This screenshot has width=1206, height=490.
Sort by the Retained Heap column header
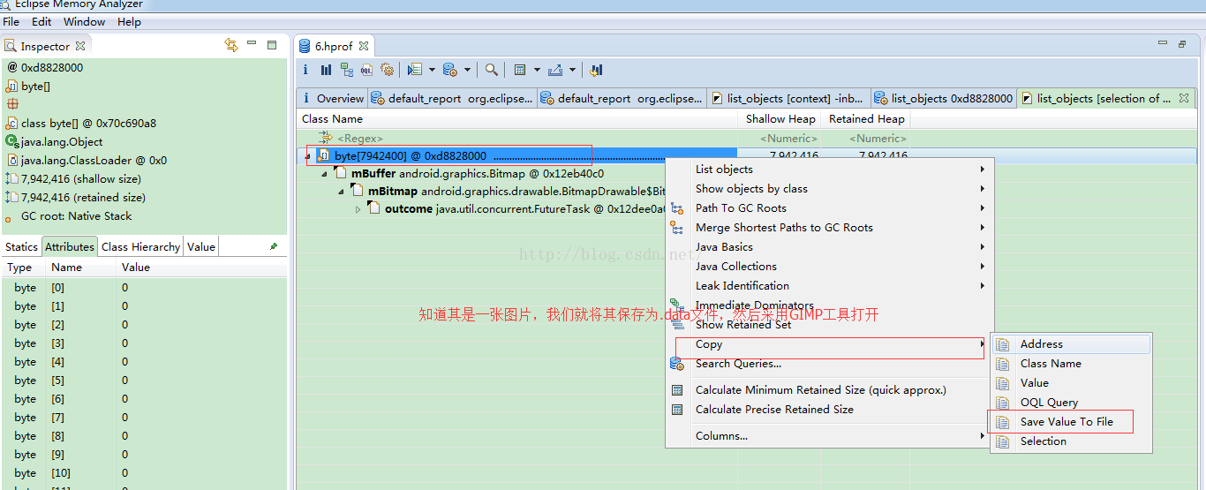(x=866, y=119)
